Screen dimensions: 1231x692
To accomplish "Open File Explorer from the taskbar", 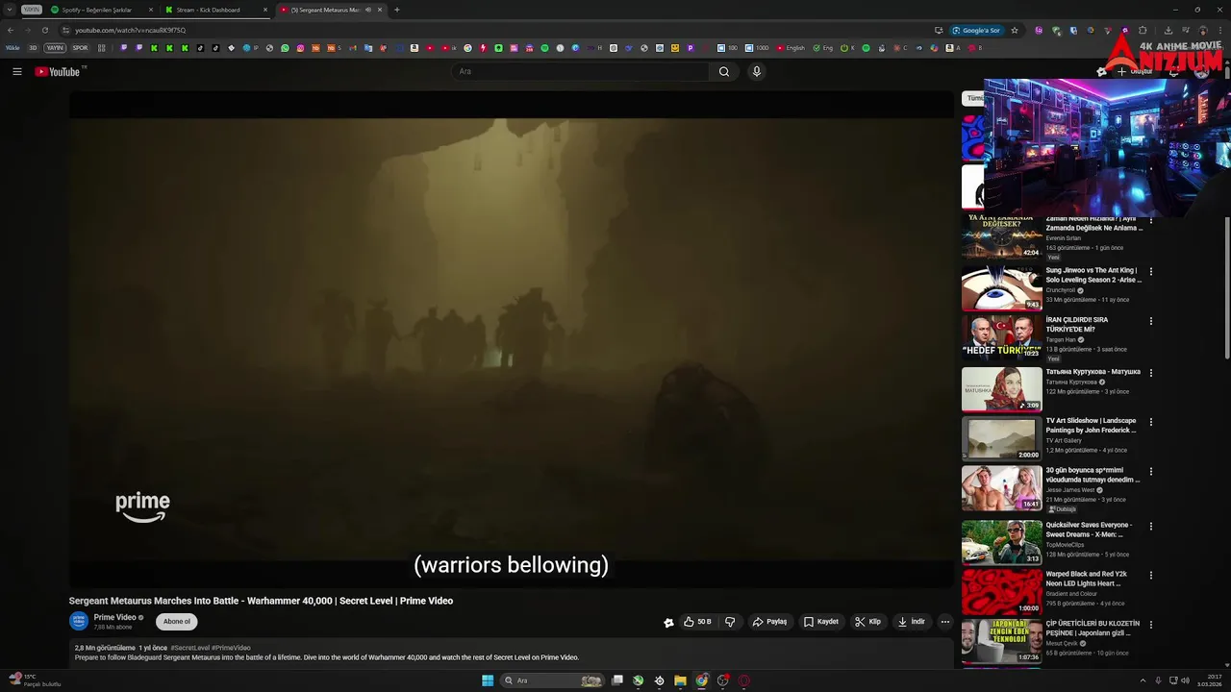I will tap(680, 680).
